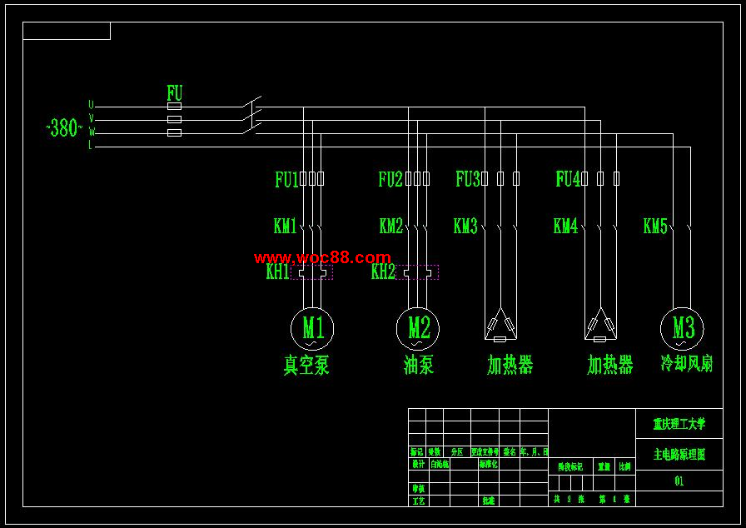746x528 pixels.
Task: Select the '设计' title block cell
Action: coord(418,464)
